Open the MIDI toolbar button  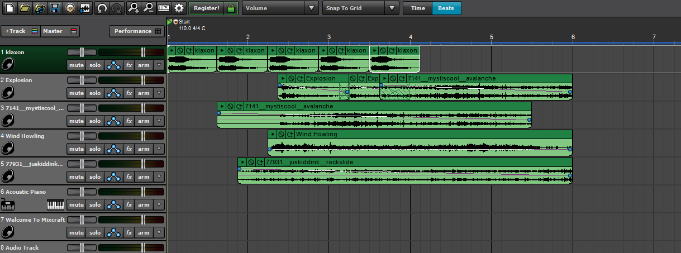tap(164, 8)
